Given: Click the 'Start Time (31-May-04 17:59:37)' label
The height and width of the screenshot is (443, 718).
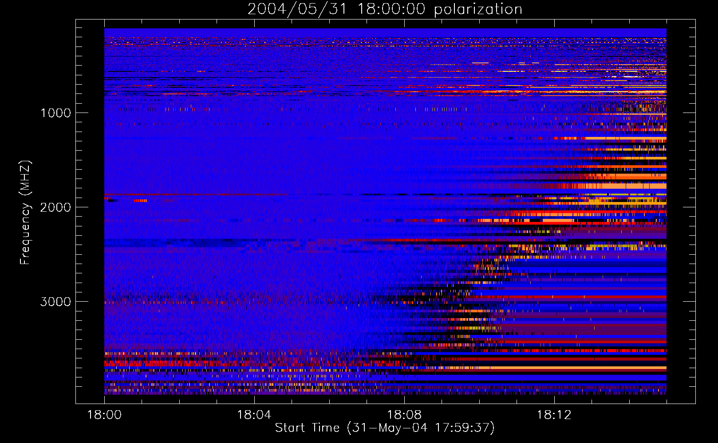Looking at the screenshot, I should tap(385, 428).
